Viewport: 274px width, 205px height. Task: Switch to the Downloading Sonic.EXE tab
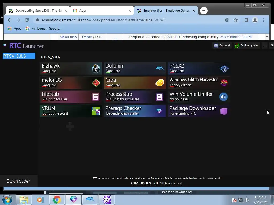click(38, 11)
